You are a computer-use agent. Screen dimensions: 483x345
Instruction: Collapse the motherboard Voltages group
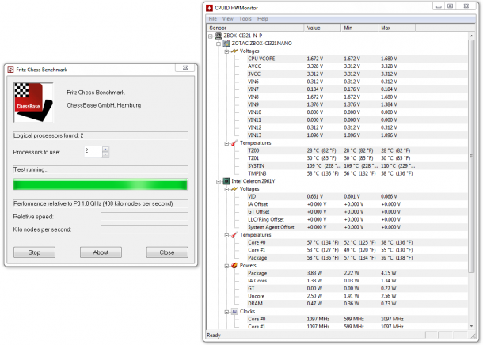[226, 51]
